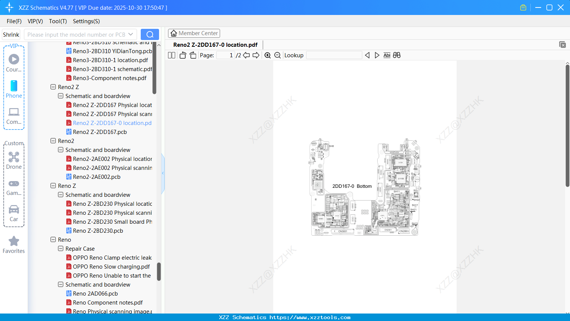This screenshot has height=321, width=570.
Task: Collapse the Reno tree node
Action: pos(53,239)
